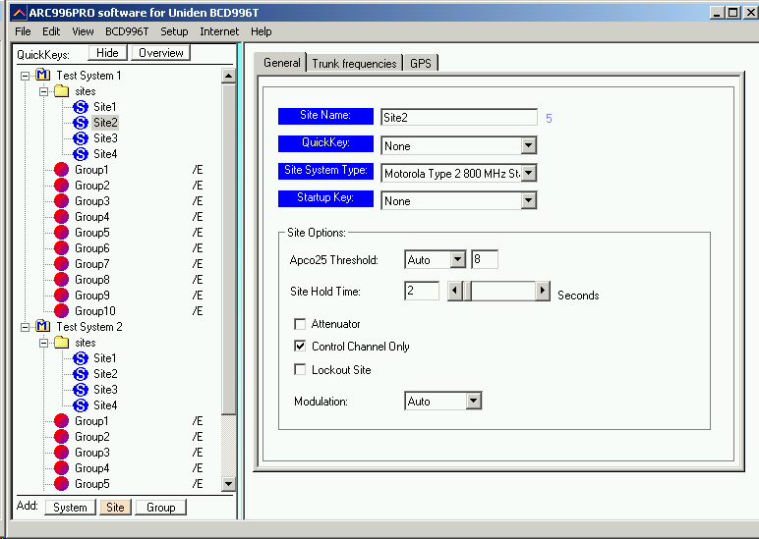The image size is (759, 539).
Task: Click the red Group3 icon in Test System 1
Action: 62,201
